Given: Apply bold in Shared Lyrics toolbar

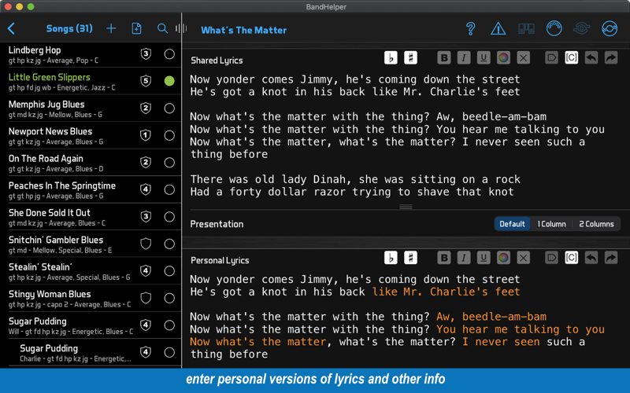Looking at the screenshot, I should coord(444,57).
